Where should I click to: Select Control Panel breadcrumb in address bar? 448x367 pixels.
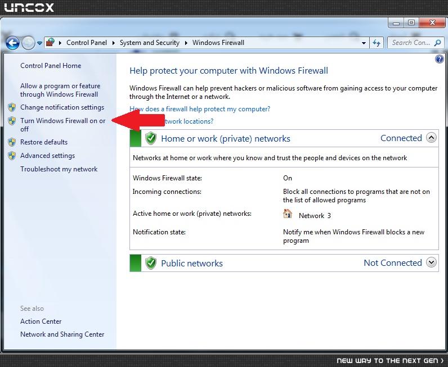[x=87, y=43]
